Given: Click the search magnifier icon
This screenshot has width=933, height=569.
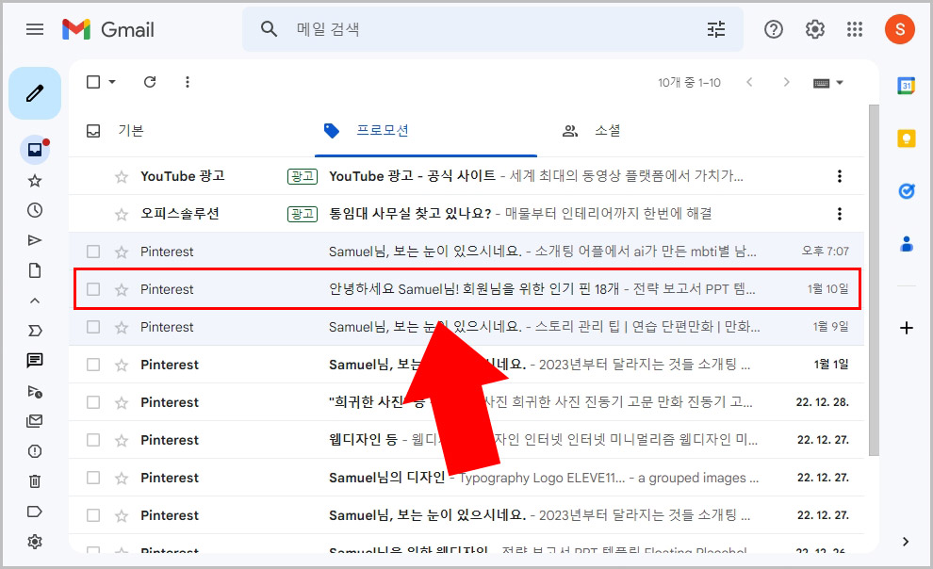Looking at the screenshot, I should pyautogui.click(x=269, y=29).
